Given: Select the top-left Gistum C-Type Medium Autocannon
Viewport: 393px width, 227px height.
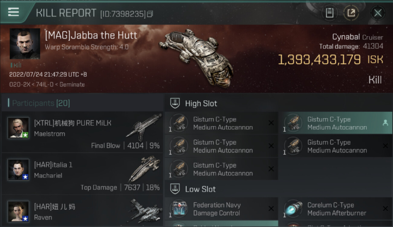Looking at the screenshot, I should [221, 123].
